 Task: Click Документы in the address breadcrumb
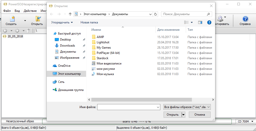click(x=120, y=14)
